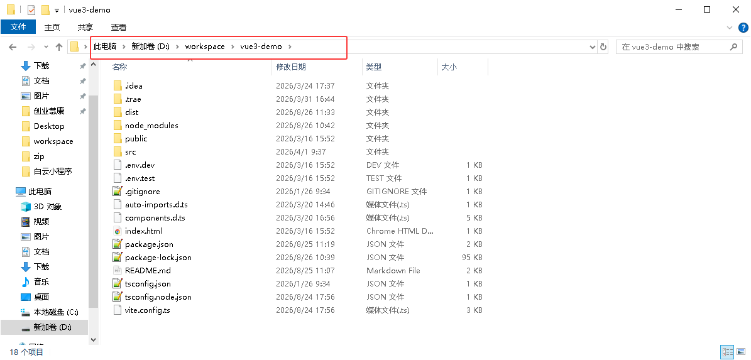Select the .env.test file name

(140, 178)
